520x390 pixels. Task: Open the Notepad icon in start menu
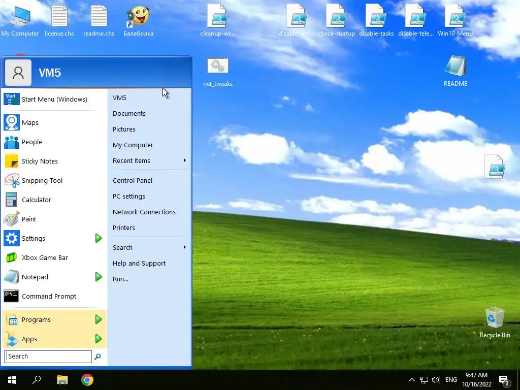pyautogui.click(x=12, y=277)
